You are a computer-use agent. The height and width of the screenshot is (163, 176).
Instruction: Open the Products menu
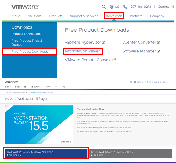tap(56, 16)
